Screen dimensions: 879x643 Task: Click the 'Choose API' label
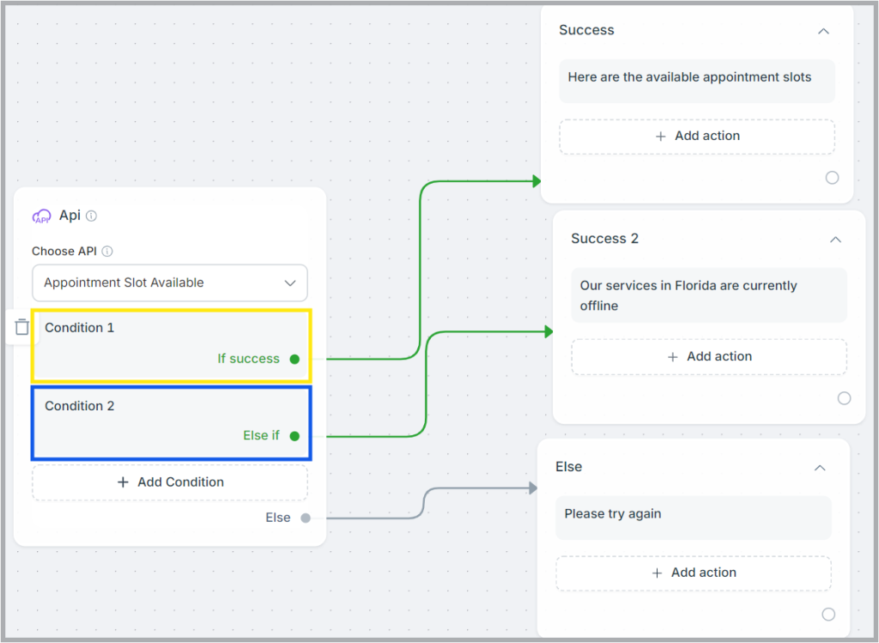[x=64, y=252]
